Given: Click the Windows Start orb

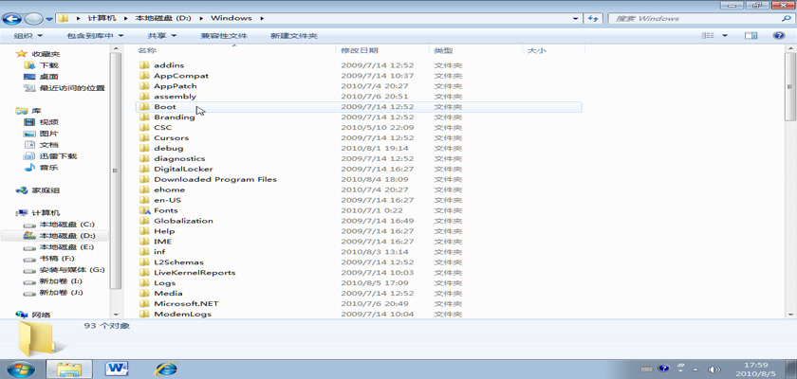Looking at the screenshot, I should pyautogui.click(x=21, y=368).
